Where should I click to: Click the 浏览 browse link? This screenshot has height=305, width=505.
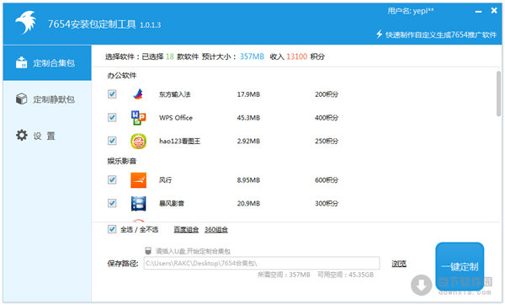[x=399, y=264]
